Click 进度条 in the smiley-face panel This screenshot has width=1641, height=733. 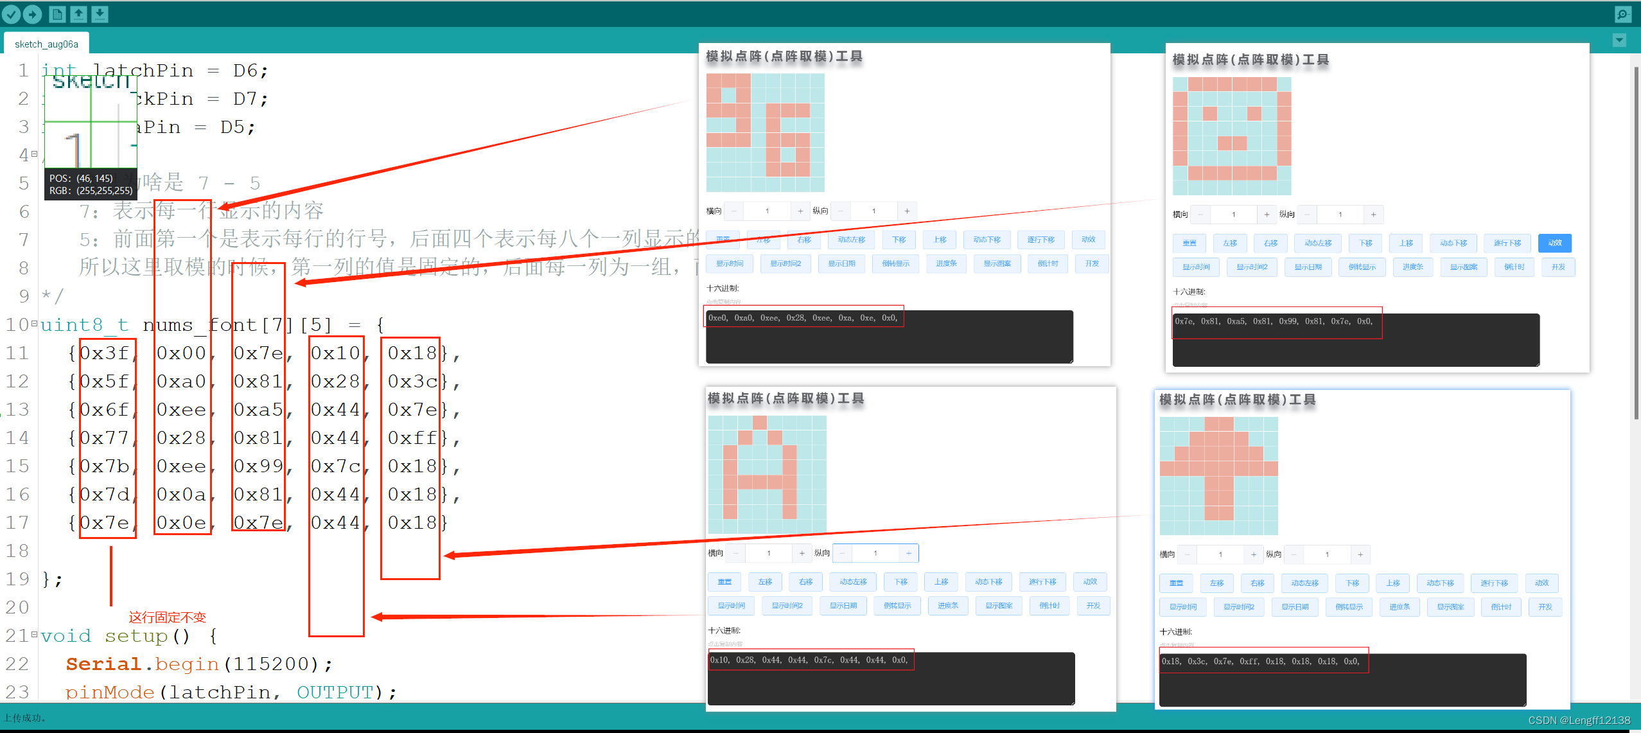point(1412,267)
